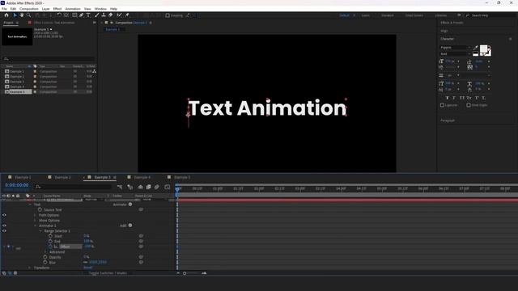Toggle the Hindi Digits checkbox
The image size is (518, 291).
coord(469,105)
